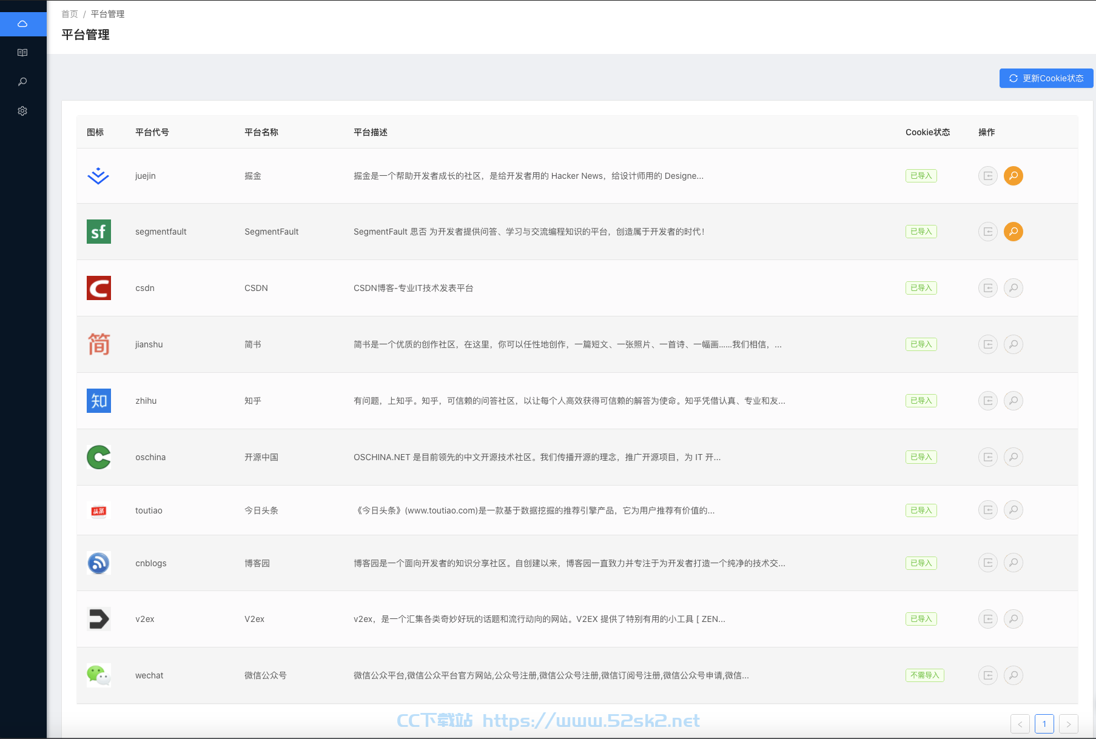Select page 1 in pagination
The width and height of the screenshot is (1096, 739).
pos(1044,724)
